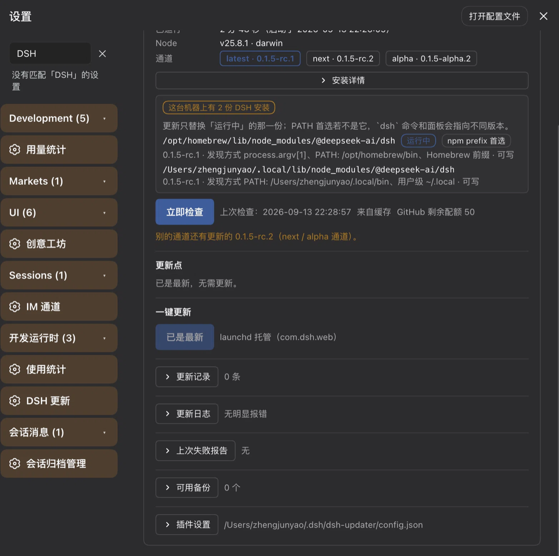Select the alpha · 0.1.5-alpha.2 channel

(431, 59)
